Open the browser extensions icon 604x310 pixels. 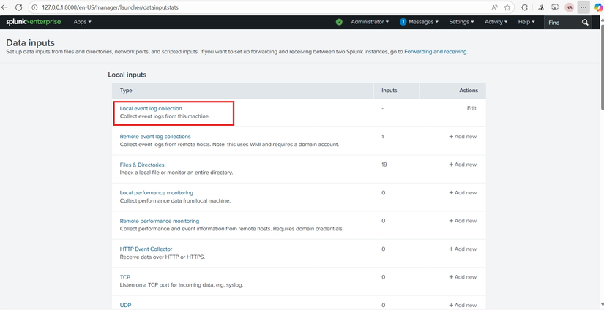point(524,7)
